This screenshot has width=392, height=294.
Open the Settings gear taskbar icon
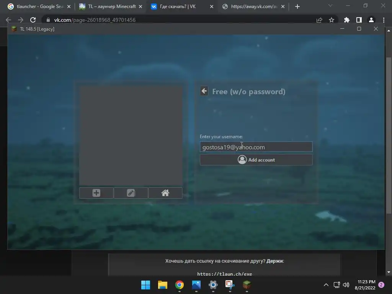pyautogui.click(x=213, y=285)
